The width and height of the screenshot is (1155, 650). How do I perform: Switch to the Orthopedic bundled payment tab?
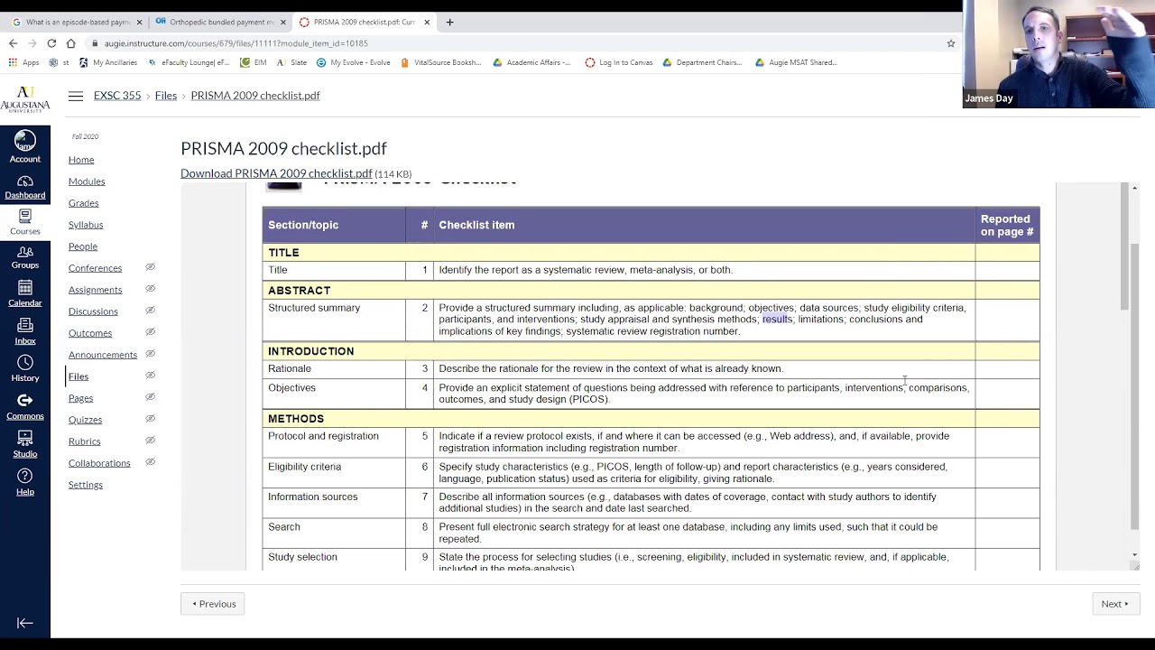(221, 22)
